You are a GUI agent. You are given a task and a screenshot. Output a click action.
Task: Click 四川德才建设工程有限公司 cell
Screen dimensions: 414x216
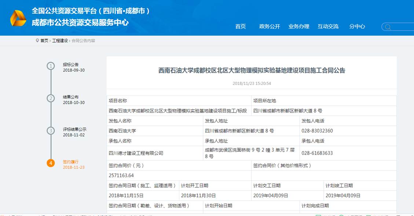155,153
